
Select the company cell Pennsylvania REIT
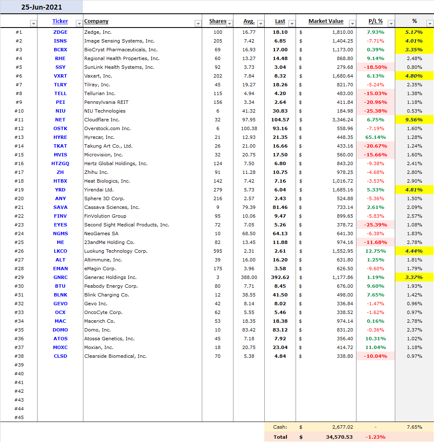143,102
